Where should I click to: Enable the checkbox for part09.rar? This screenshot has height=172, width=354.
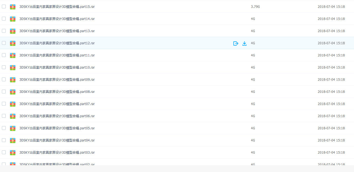4,79
